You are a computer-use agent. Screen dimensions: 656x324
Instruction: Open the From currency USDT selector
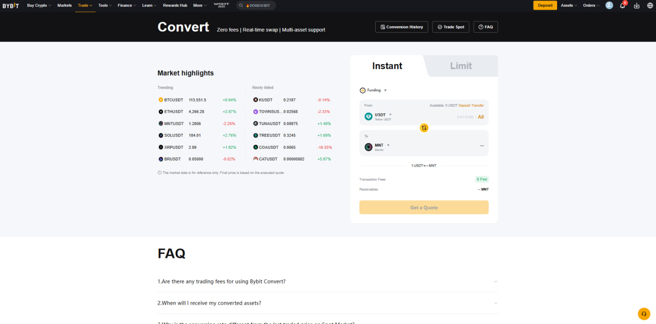point(378,116)
